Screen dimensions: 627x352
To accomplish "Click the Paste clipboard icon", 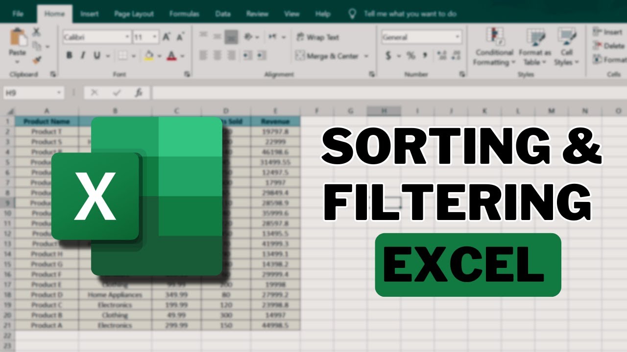I will pyautogui.click(x=18, y=38).
